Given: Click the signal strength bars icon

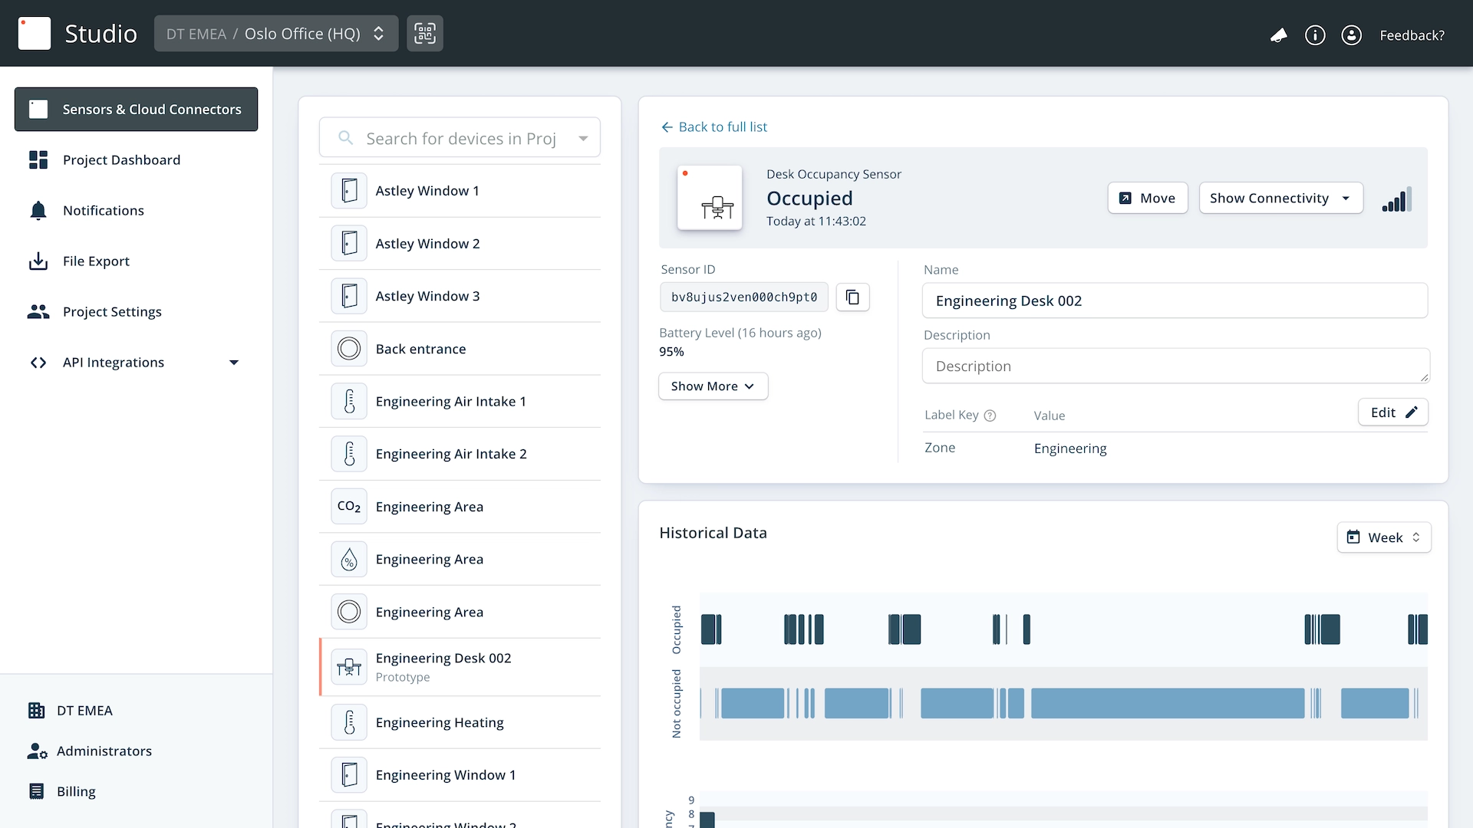Looking at the screenshot, I should (1396, 200).
